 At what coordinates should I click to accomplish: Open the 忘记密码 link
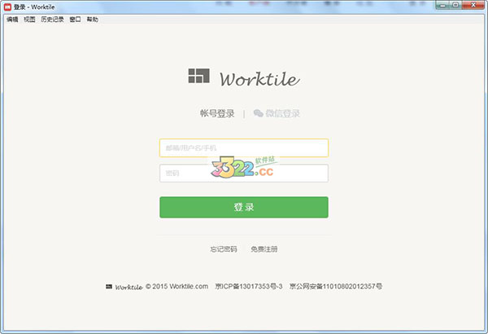224,249
